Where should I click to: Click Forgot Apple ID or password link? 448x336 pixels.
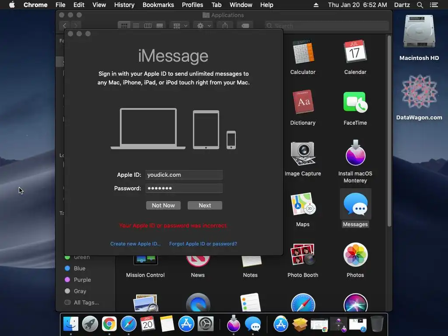pyautogui.click(x=203, y=244)
